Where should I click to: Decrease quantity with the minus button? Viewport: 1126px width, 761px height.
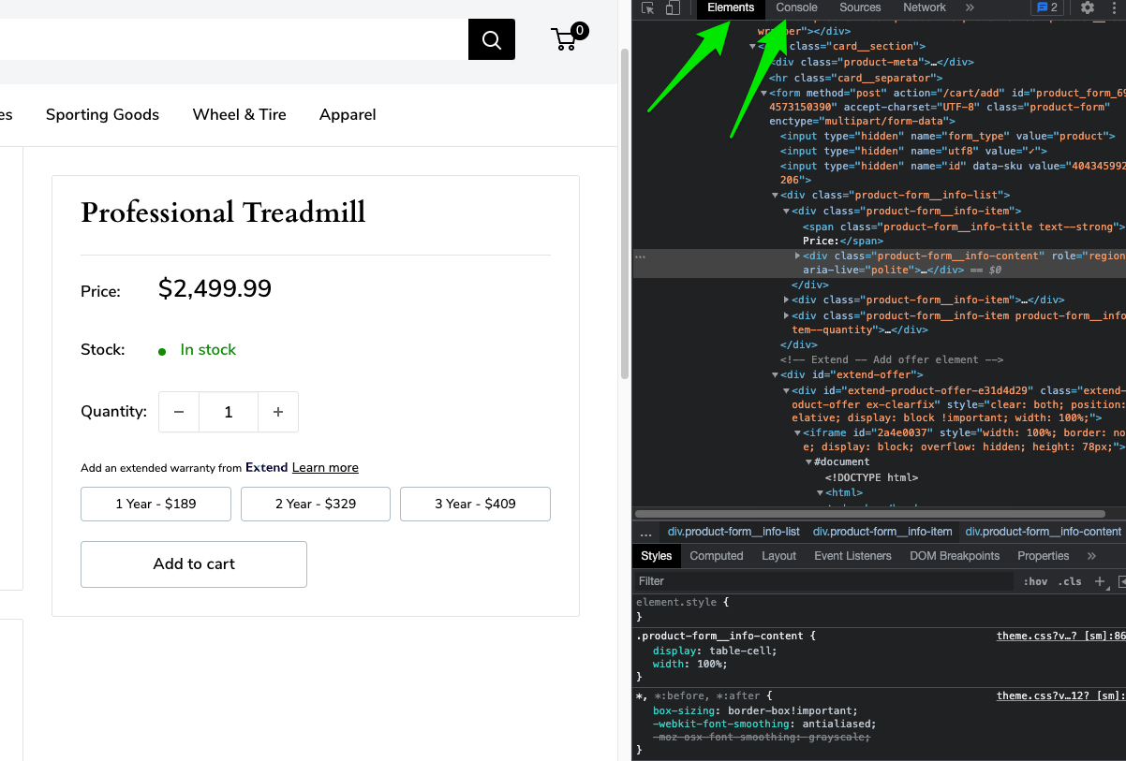click(179, 412)
